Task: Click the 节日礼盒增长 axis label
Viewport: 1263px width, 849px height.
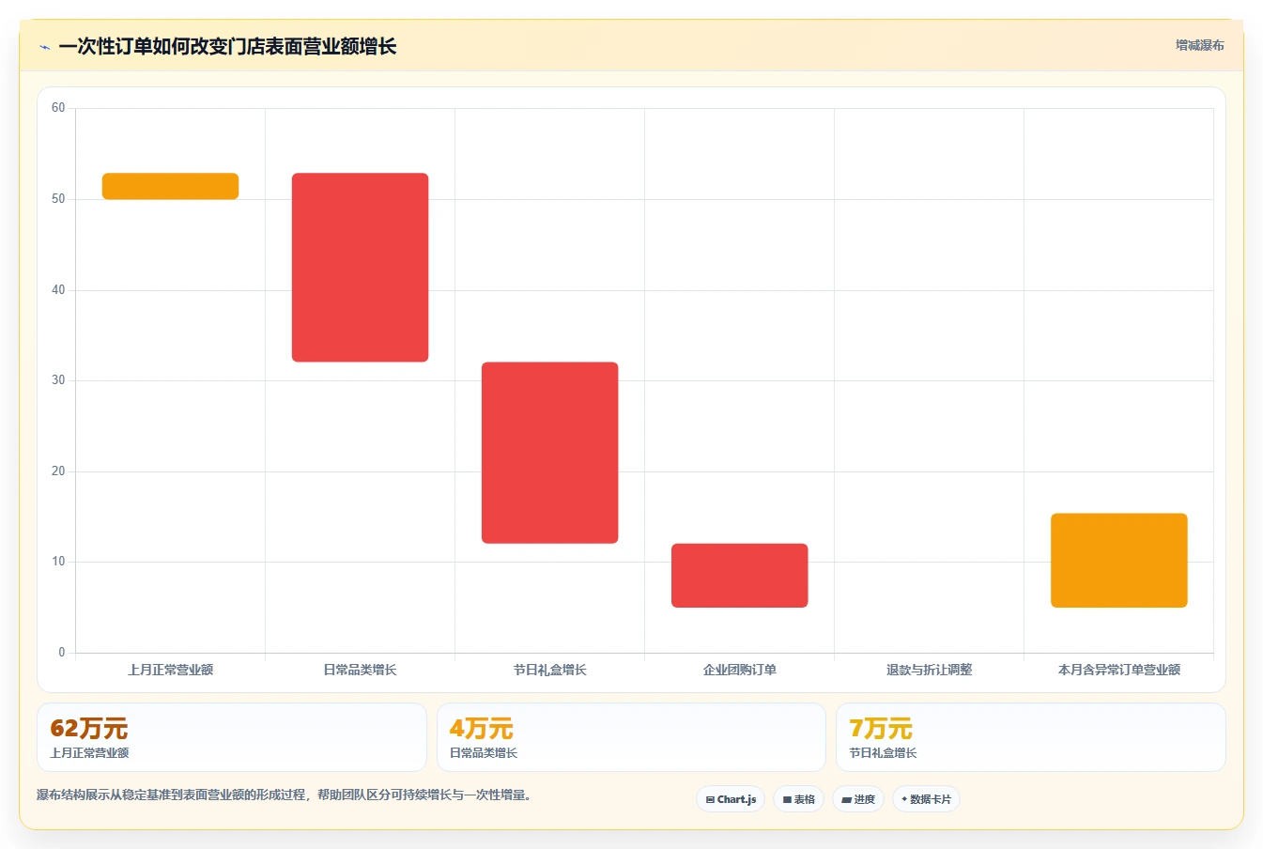Action: 549,670
